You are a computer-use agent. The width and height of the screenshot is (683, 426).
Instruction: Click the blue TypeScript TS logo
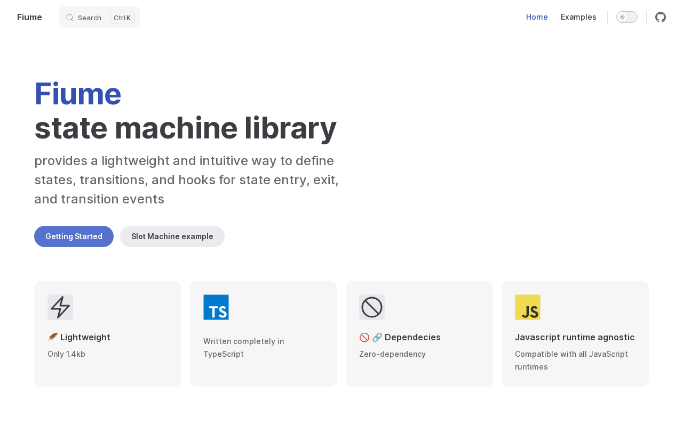(216, 307)
